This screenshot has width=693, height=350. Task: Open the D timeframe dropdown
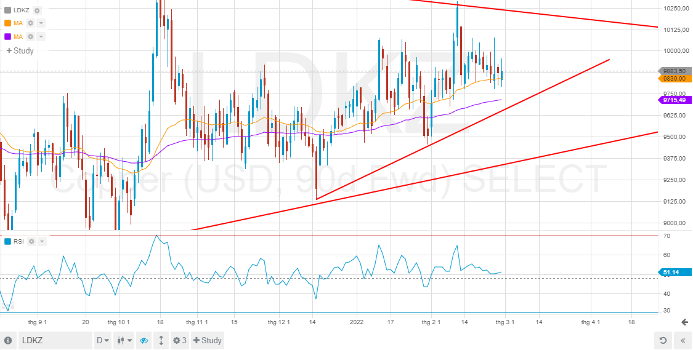[103, 341]
